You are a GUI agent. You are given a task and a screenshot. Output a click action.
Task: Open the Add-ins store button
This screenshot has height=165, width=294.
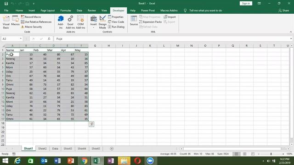[61, 22]
